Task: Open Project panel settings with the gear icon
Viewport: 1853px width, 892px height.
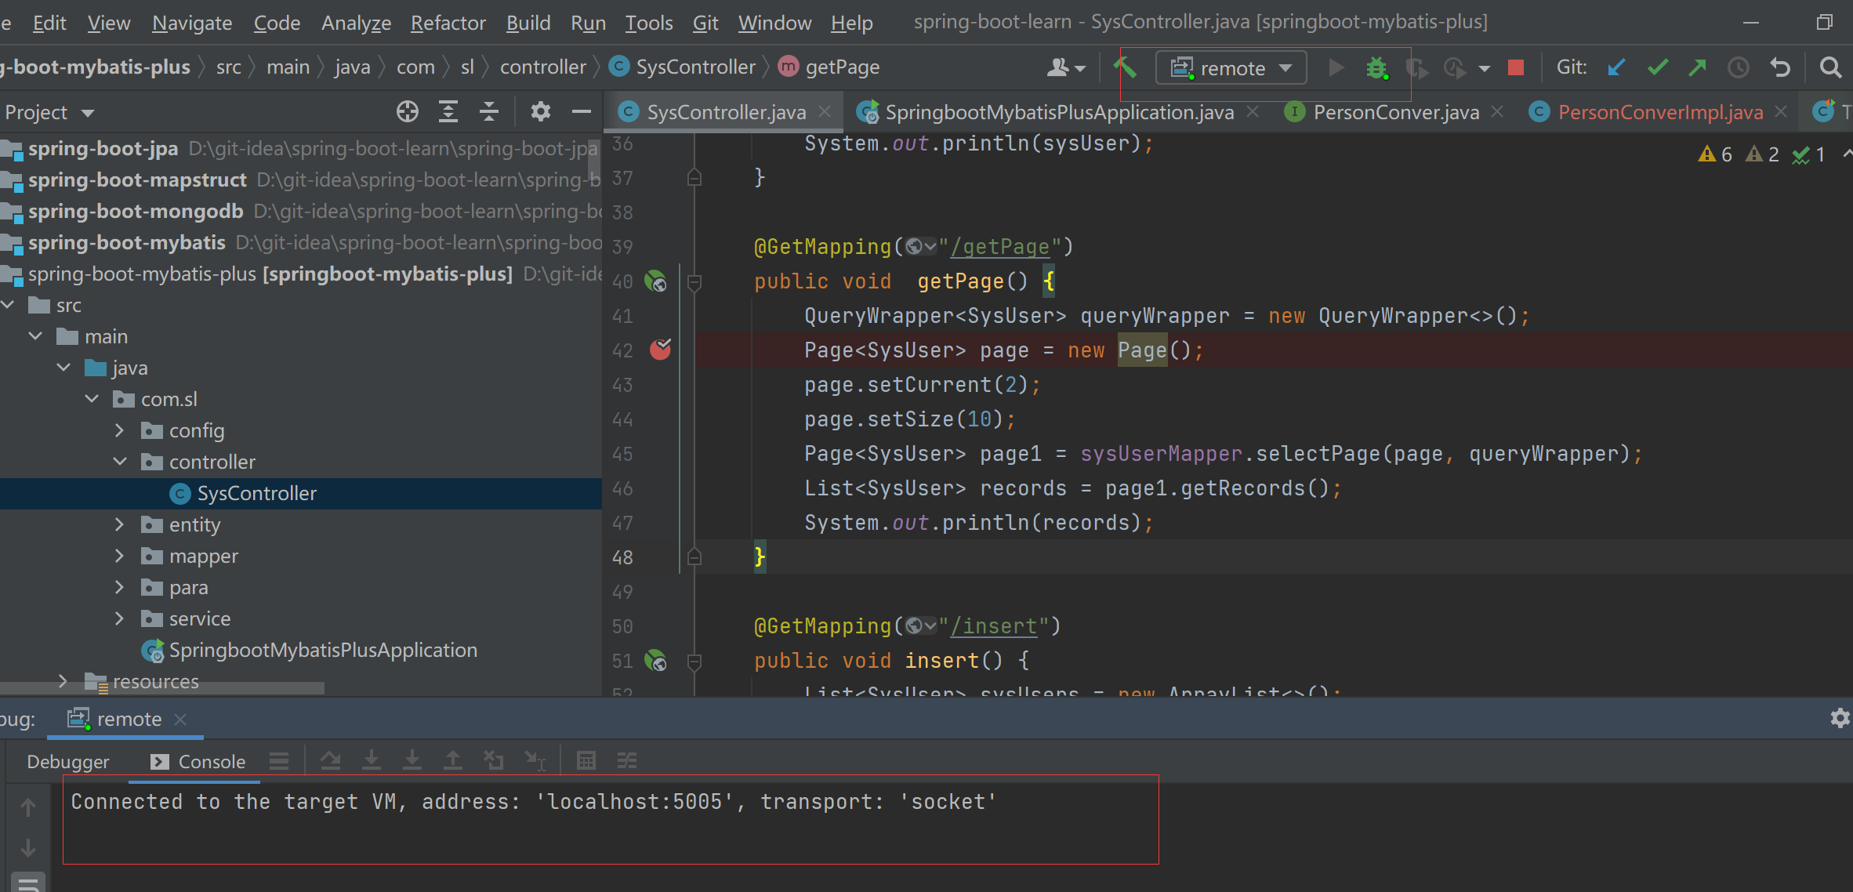Action: tap(540, 111)
